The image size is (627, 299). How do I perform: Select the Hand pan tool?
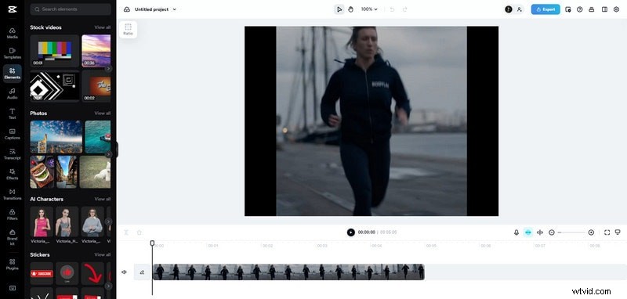point(350,9)
